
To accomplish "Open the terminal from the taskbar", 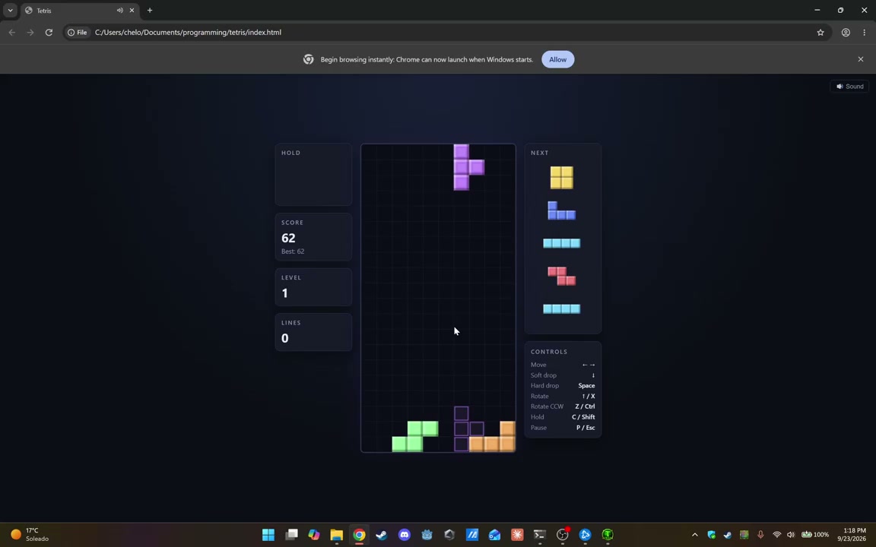I will [x=540, y=535].
